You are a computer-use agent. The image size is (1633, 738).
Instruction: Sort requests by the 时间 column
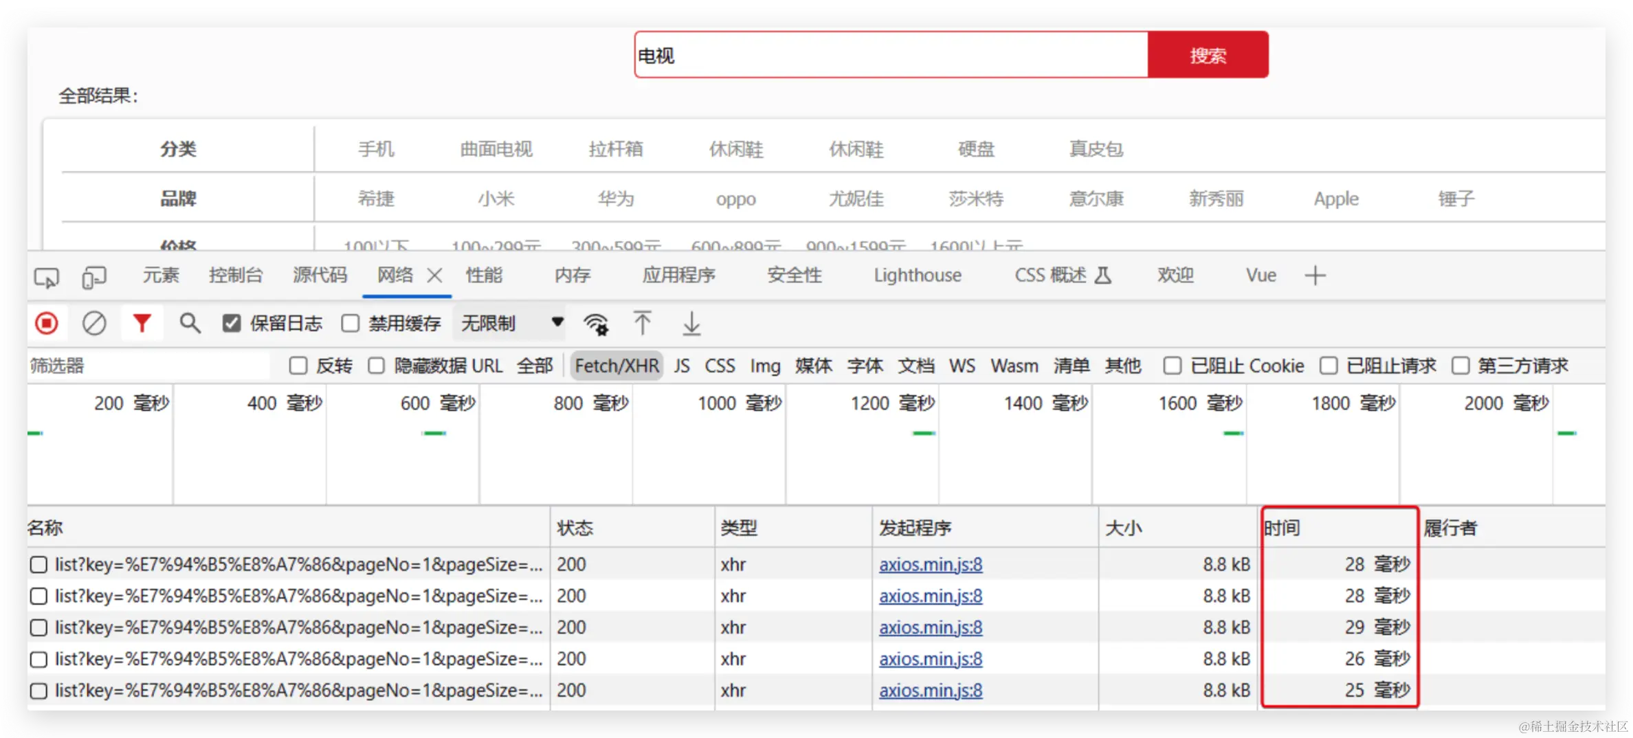point(1339,528)
